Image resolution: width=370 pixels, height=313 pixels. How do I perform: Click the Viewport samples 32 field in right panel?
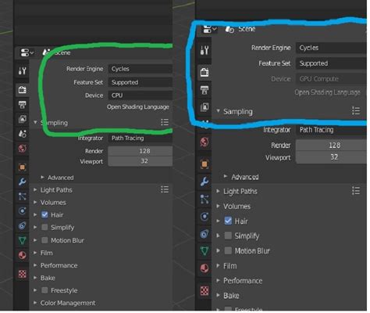[331, 157]
